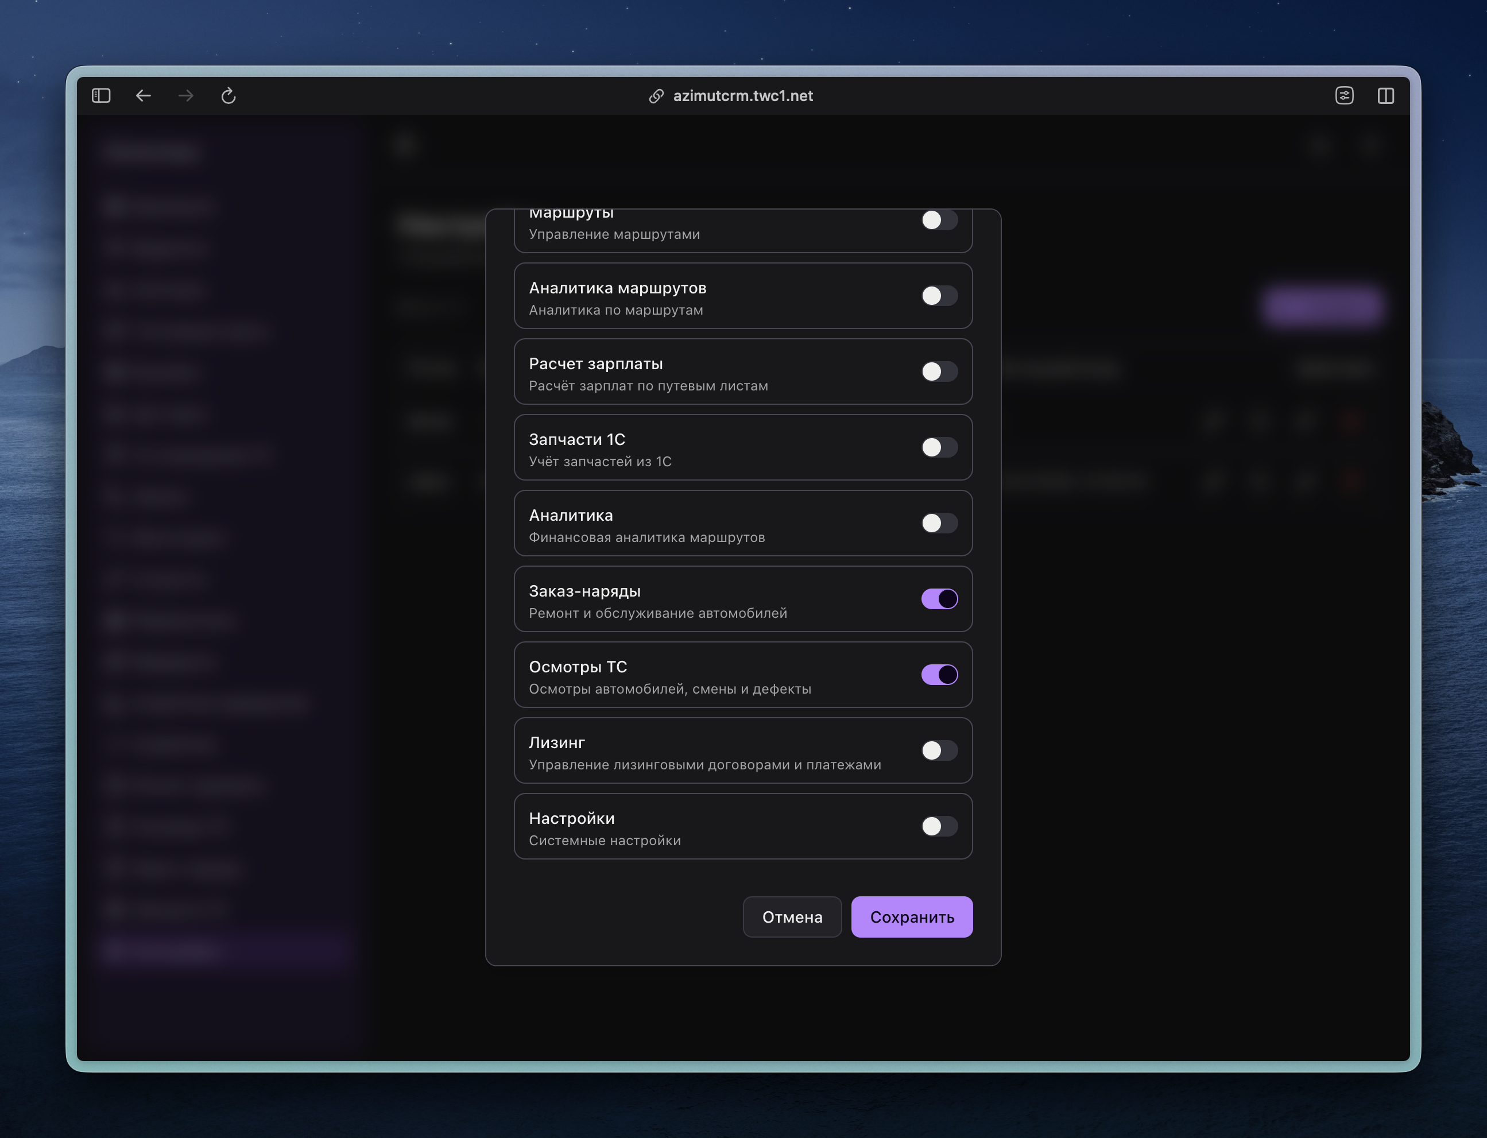The width and height of the screenshot is (1487, 1138).
Task: Disable the Заказ-наряды toggle
Action: (939, 599)
